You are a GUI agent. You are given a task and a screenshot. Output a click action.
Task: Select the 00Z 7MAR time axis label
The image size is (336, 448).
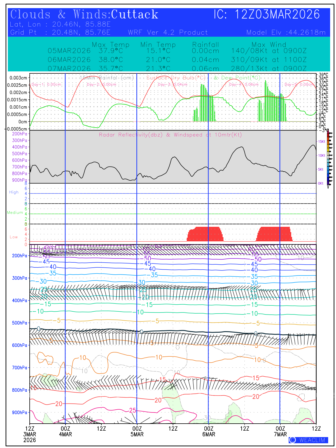click(280, 431)
